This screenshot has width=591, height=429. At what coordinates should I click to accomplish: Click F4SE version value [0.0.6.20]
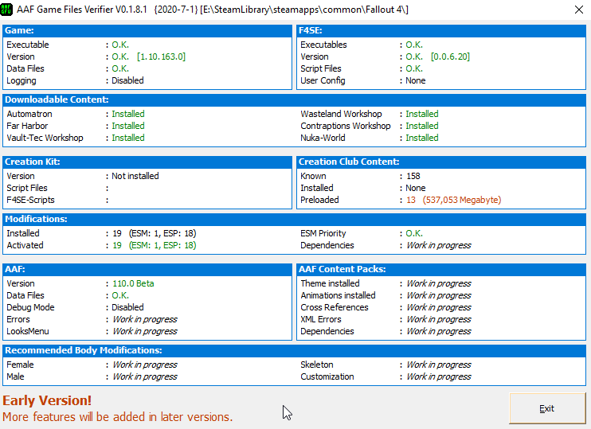pos(450,57)
